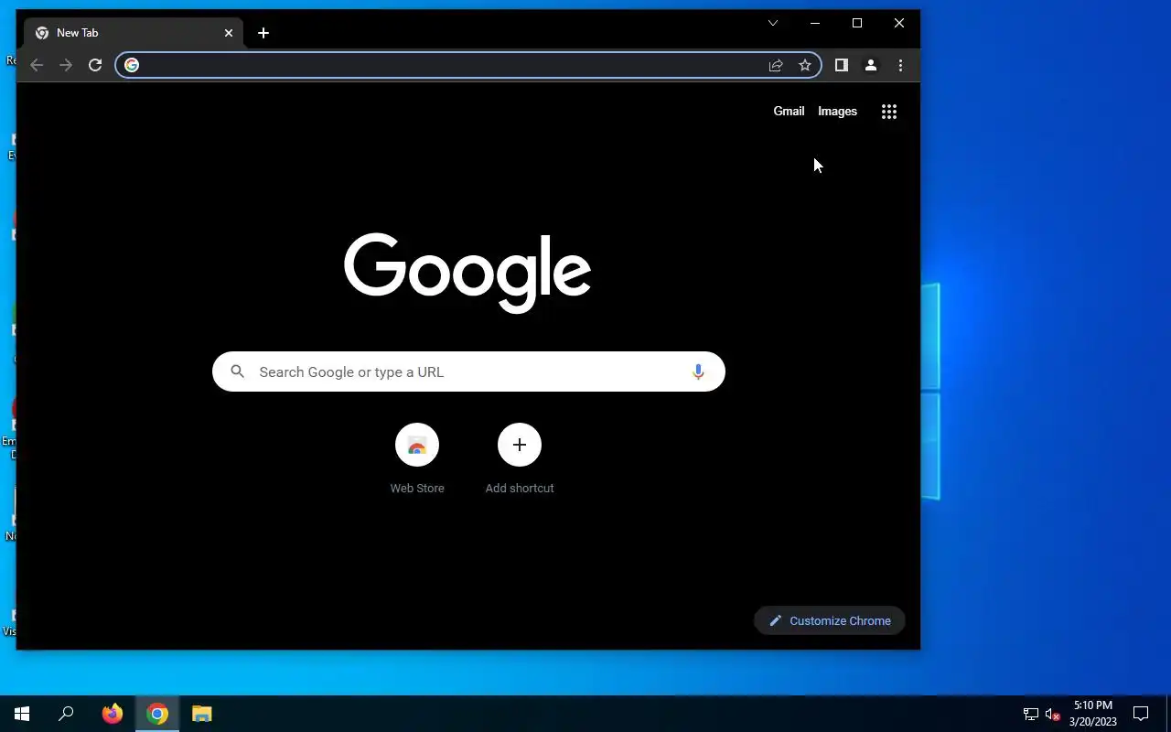The width and height of the screenshot is (1171, 732).
Task: Open the Windows Start menu
Action: point(22,714)
